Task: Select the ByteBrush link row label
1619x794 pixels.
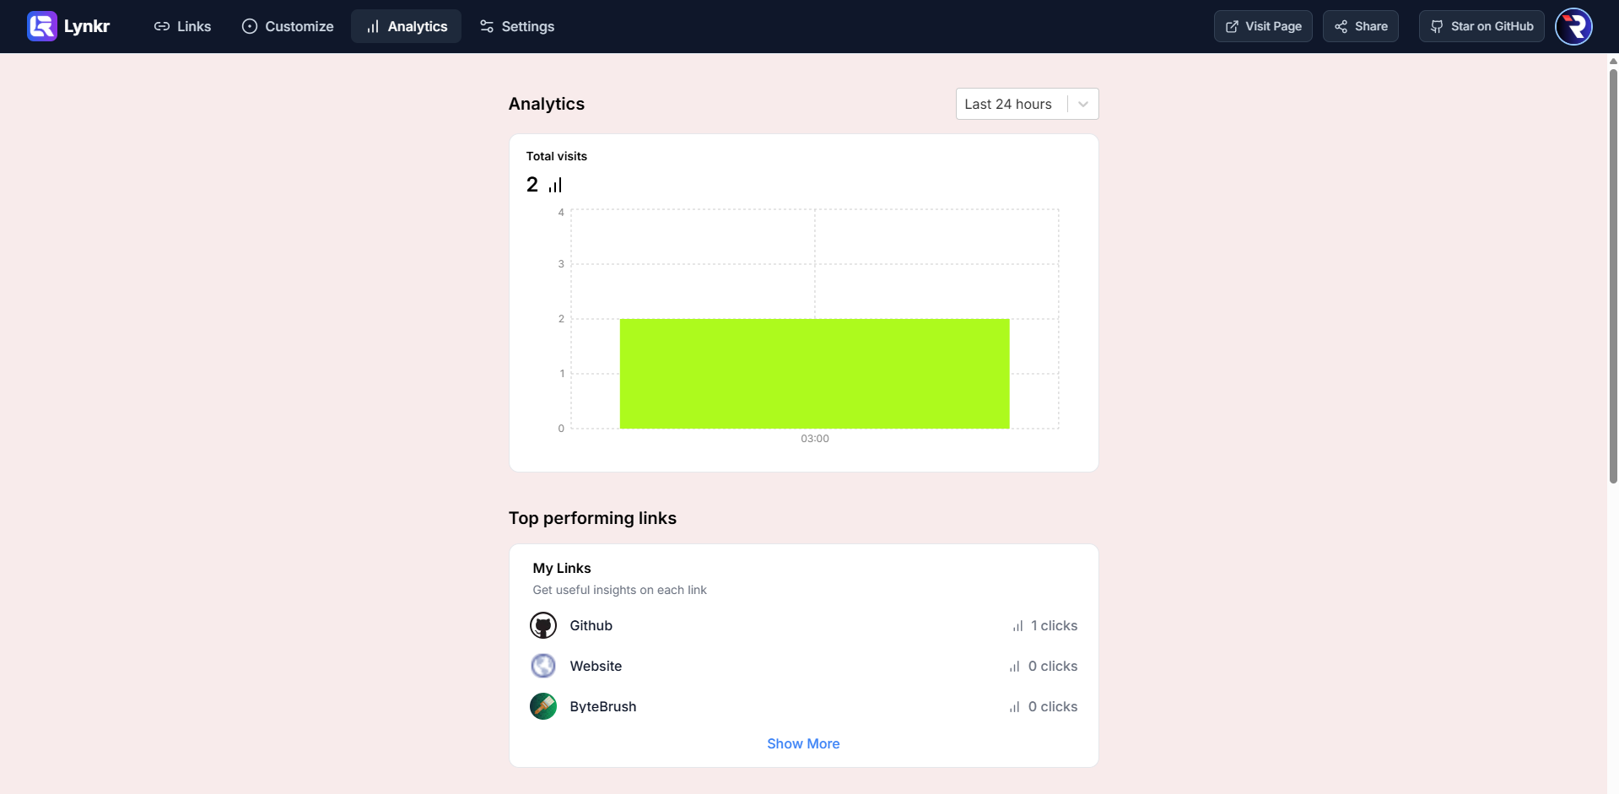Action: [x=603, y=706]
